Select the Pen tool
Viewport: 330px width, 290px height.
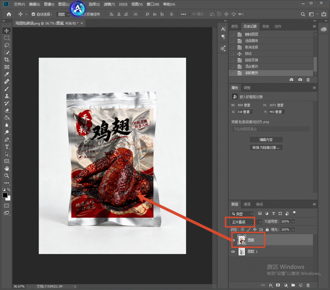(x=7, y=140)
